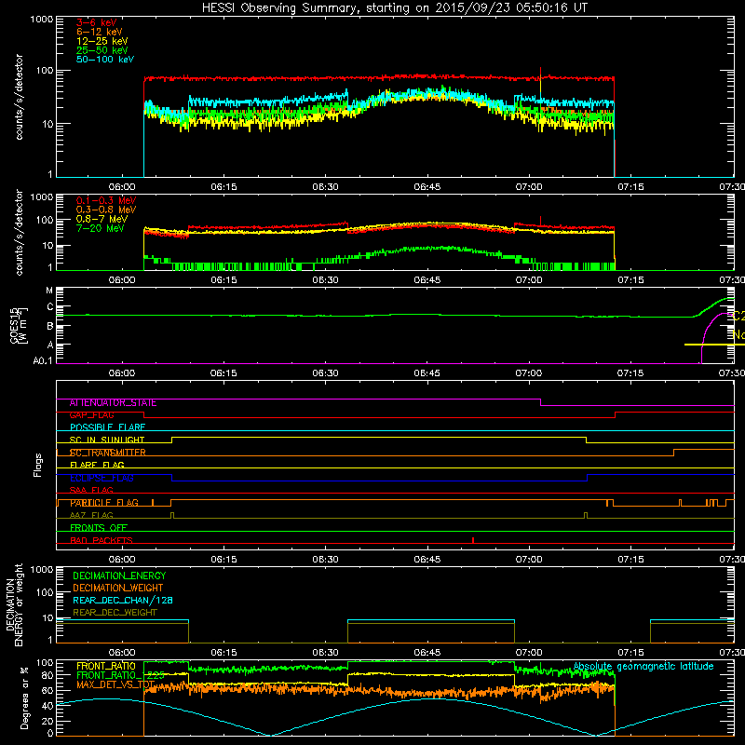745x745 pixels.
Task: Select the REAR_DEC_WEIGHT legend label
Action: coord(115,613)
